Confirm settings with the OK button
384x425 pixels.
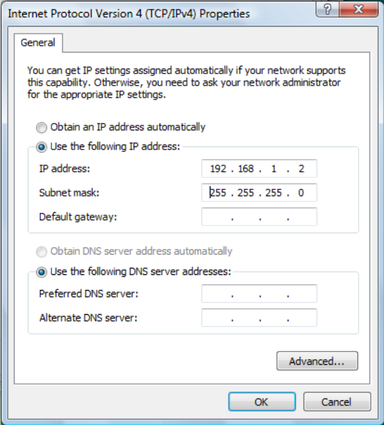261,402
